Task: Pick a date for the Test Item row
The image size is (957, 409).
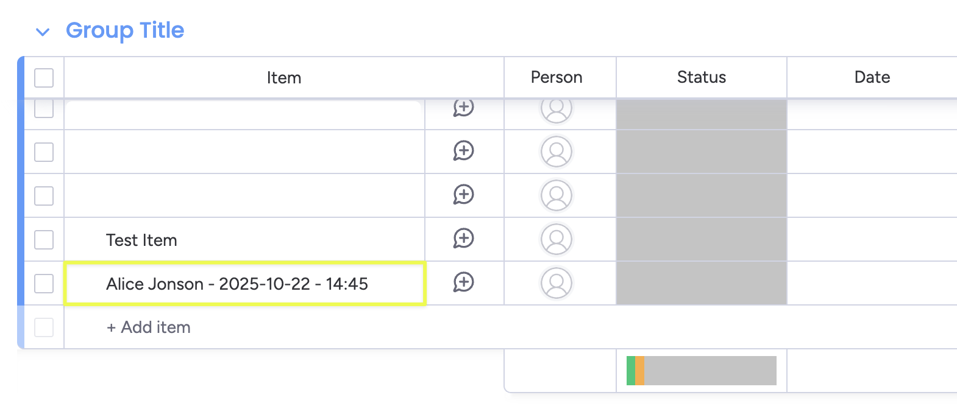Action: click(x=872, y=239)
